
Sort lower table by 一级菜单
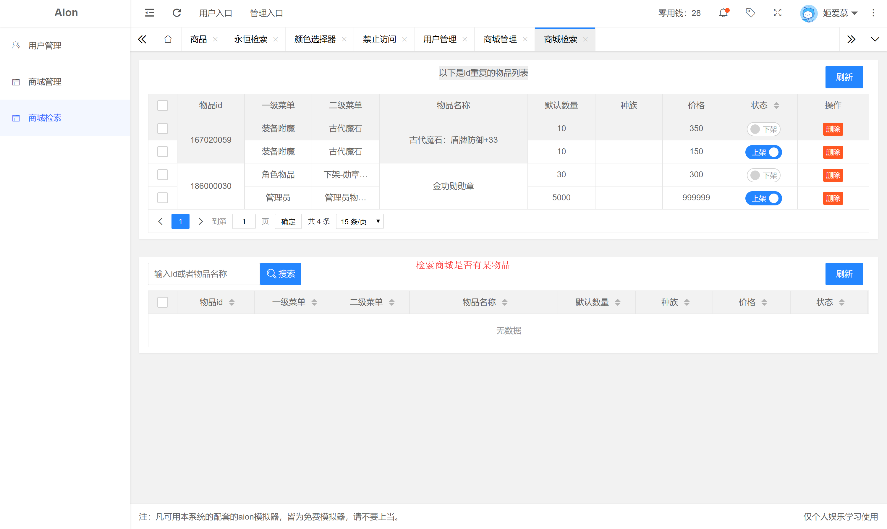[314, 302]
